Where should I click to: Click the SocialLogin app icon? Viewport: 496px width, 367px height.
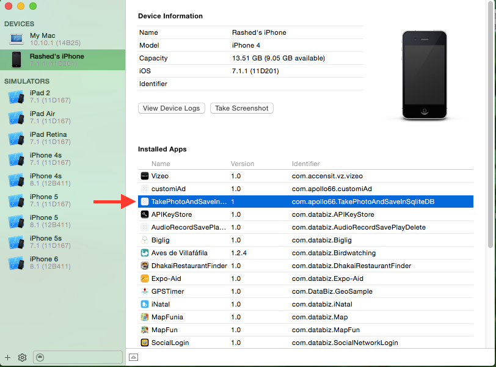coord(145,343)
